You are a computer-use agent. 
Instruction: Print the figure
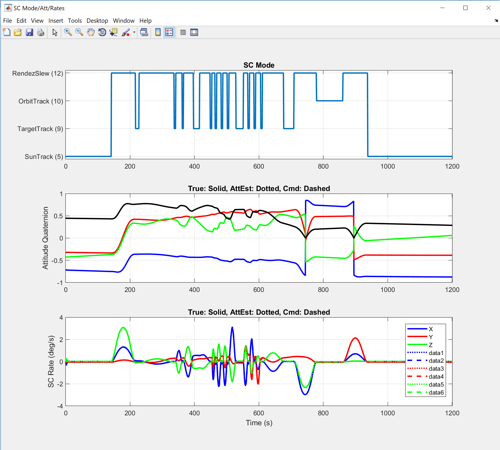click(x=40, y=32)
